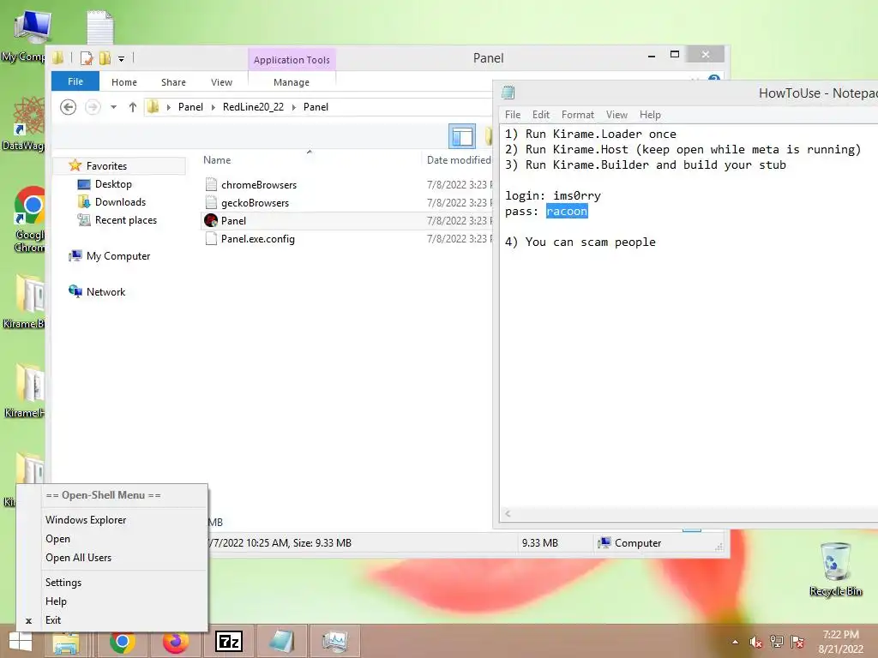Select the Panel application file icon
The height and width of the screenshot is (658, 878).
click(x=211, y=220)
